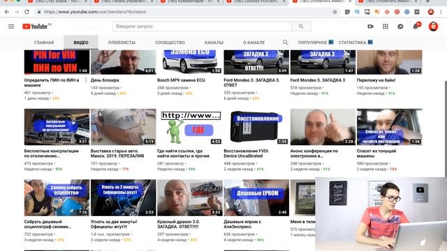Image resolution: width=447 pixels, height=251 pixels.
Task: Open Ford Mondeo 3. ЗАГАДКА 3. ОТВЕТ title
Action: [x=251, y=82]
